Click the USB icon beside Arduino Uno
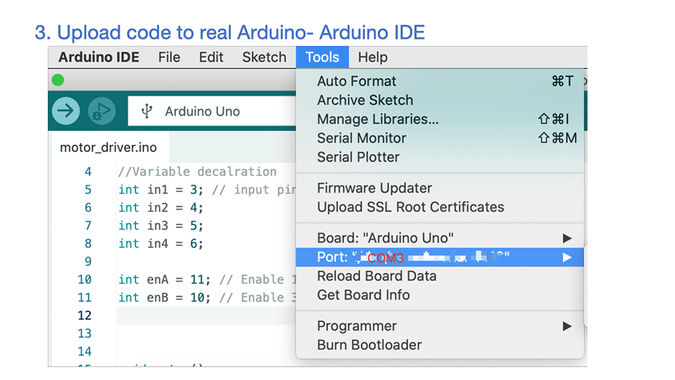 147,111
